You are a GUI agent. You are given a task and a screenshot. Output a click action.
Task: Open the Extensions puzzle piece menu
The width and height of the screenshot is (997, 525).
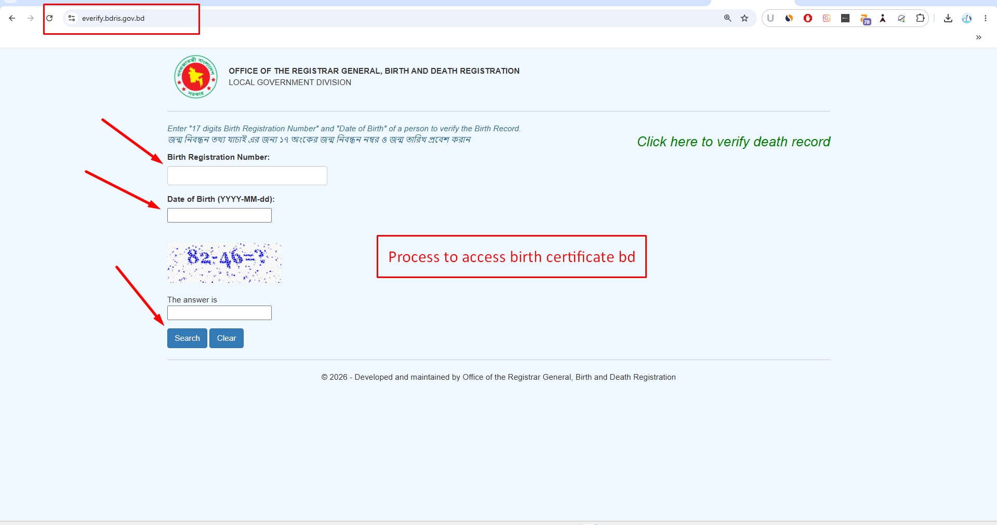920,18
